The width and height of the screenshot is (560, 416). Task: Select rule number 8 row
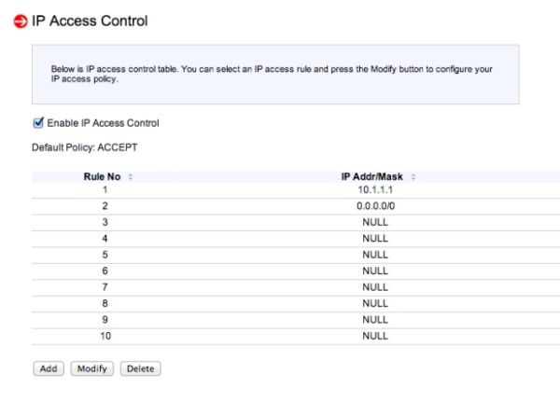(x=296, y=304)
